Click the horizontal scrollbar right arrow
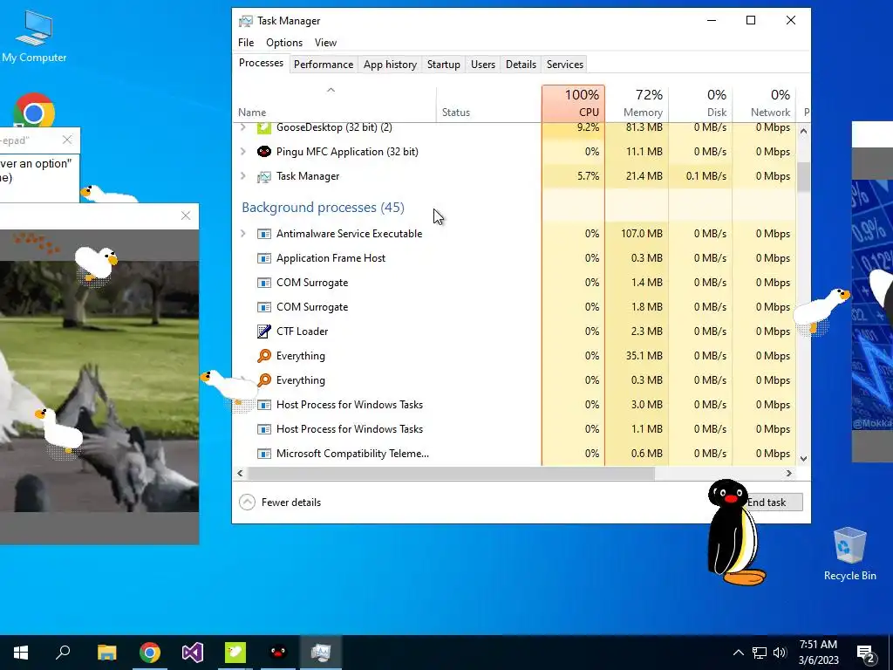This screenshot has width=893, height=670. (x=788, y=473)
